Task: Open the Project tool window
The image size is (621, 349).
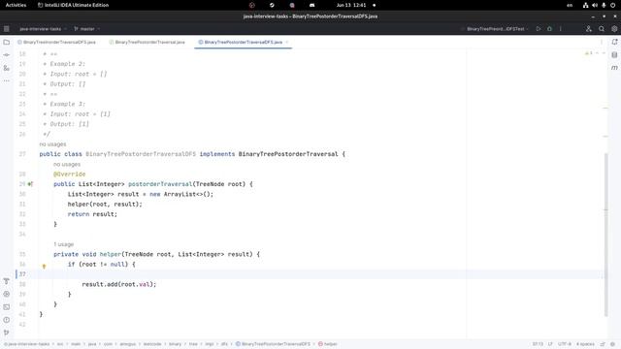Action: pos(7,42)
